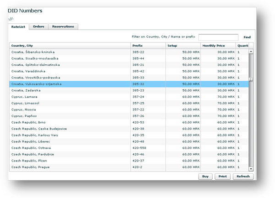Sort by Monthly Price column header
Viewport: 275px width, 198px height.
point(218,46)
